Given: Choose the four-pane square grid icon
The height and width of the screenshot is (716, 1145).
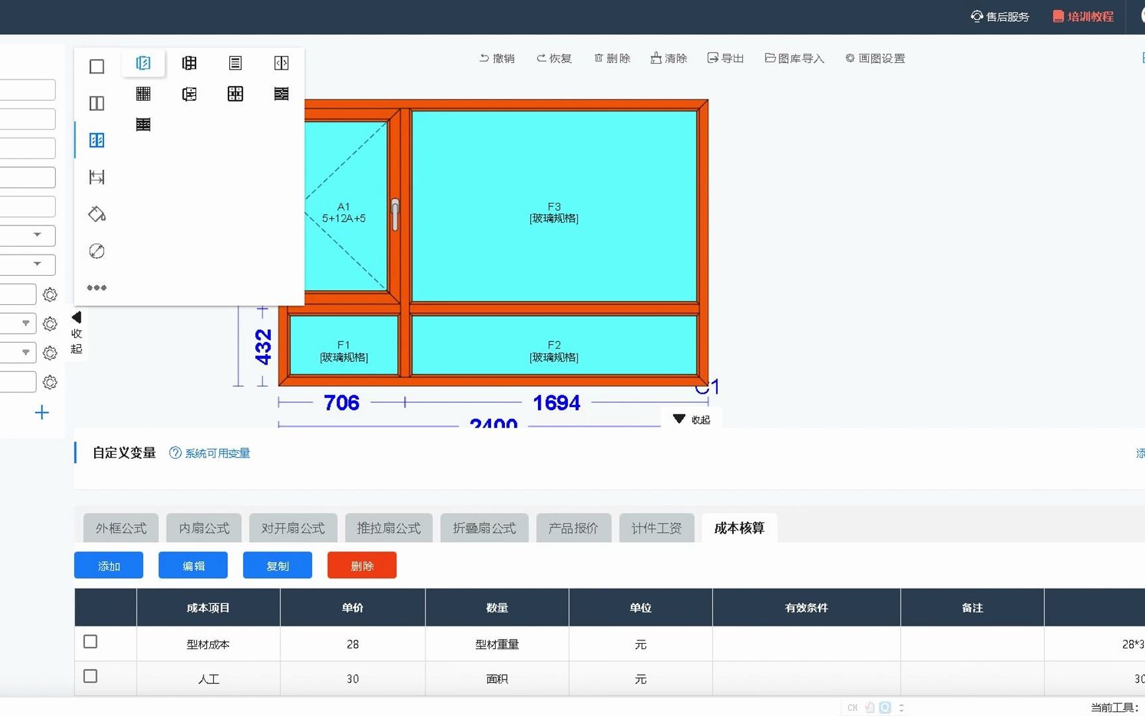Looking at the screenshot, I should pos(235,93).
